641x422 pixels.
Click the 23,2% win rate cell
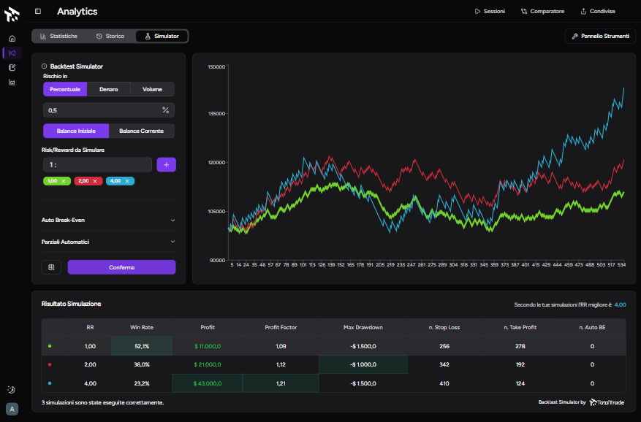pos(142,383)
